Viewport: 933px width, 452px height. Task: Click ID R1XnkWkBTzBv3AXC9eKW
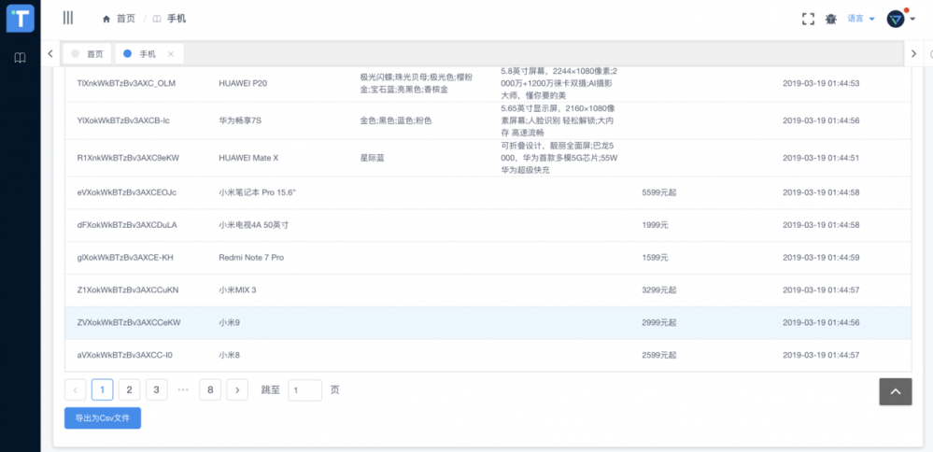[x=128, y=158]
